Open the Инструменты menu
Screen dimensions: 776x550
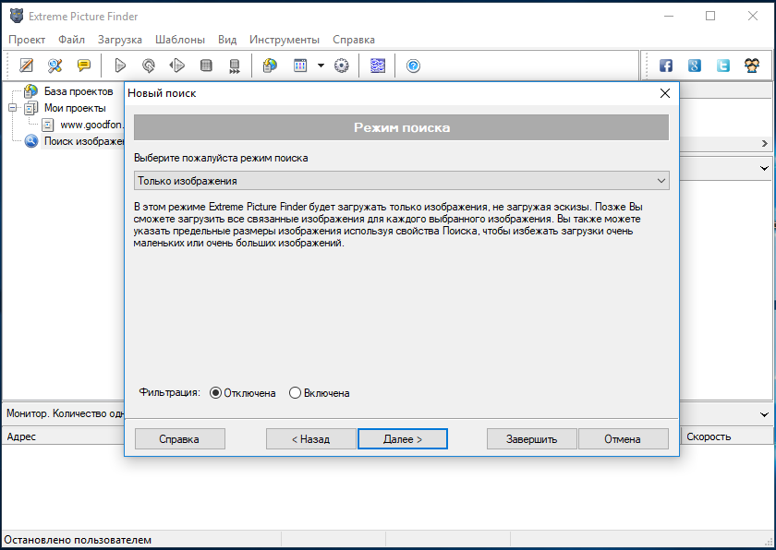pos(284,40)
